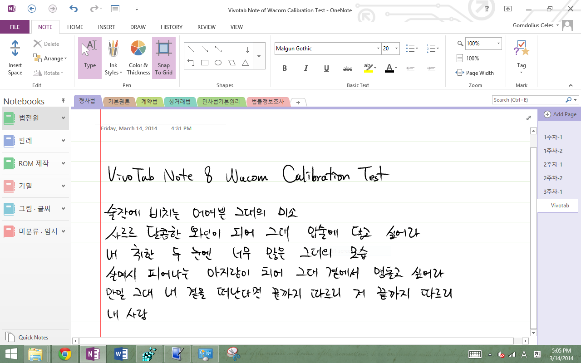Open the Color & Thickness picker
This screenshot has width=581, height=363.
pos(138,57)
